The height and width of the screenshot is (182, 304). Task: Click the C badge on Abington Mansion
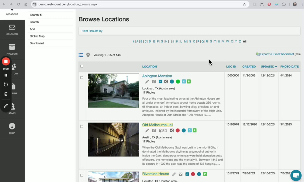(184, 82)
